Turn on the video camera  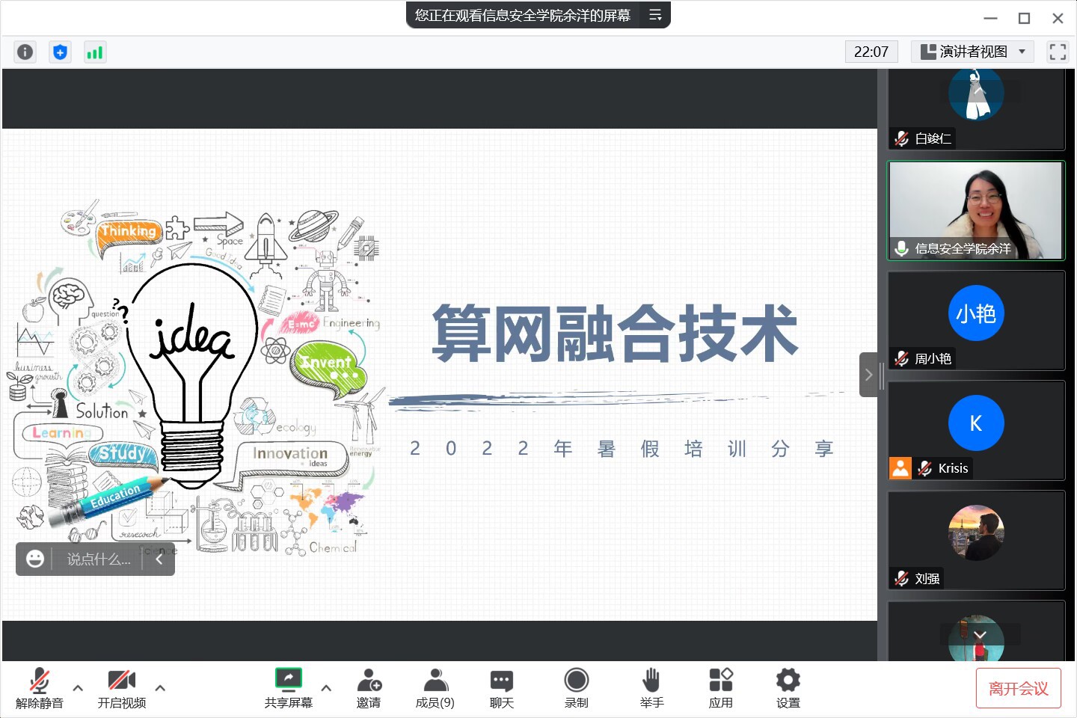[x=121, y=688]
